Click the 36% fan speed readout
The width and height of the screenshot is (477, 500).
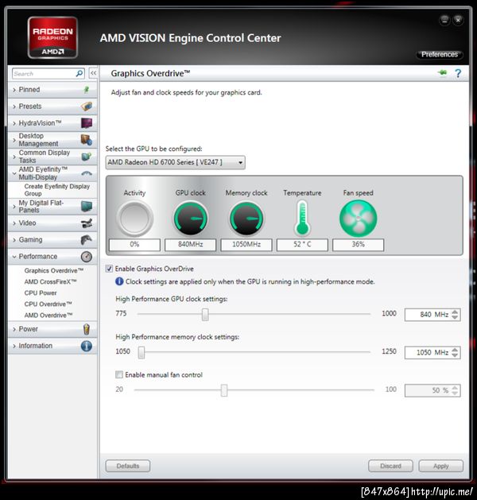pos(358,244)
